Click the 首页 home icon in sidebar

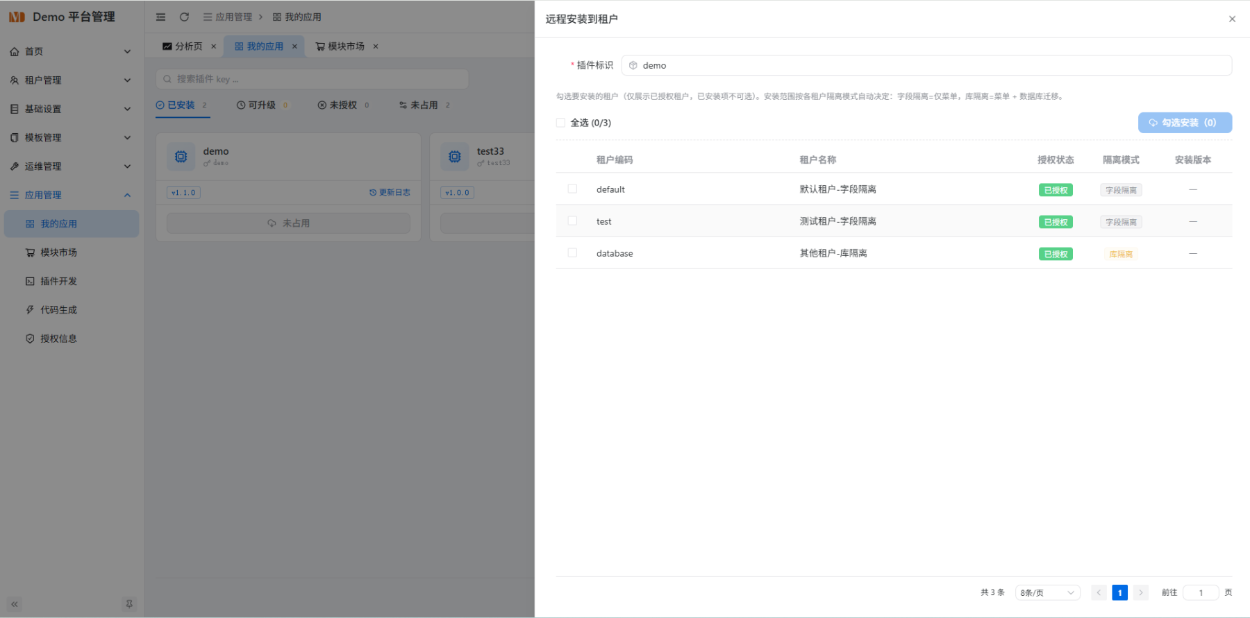click(x=15, y=51)
